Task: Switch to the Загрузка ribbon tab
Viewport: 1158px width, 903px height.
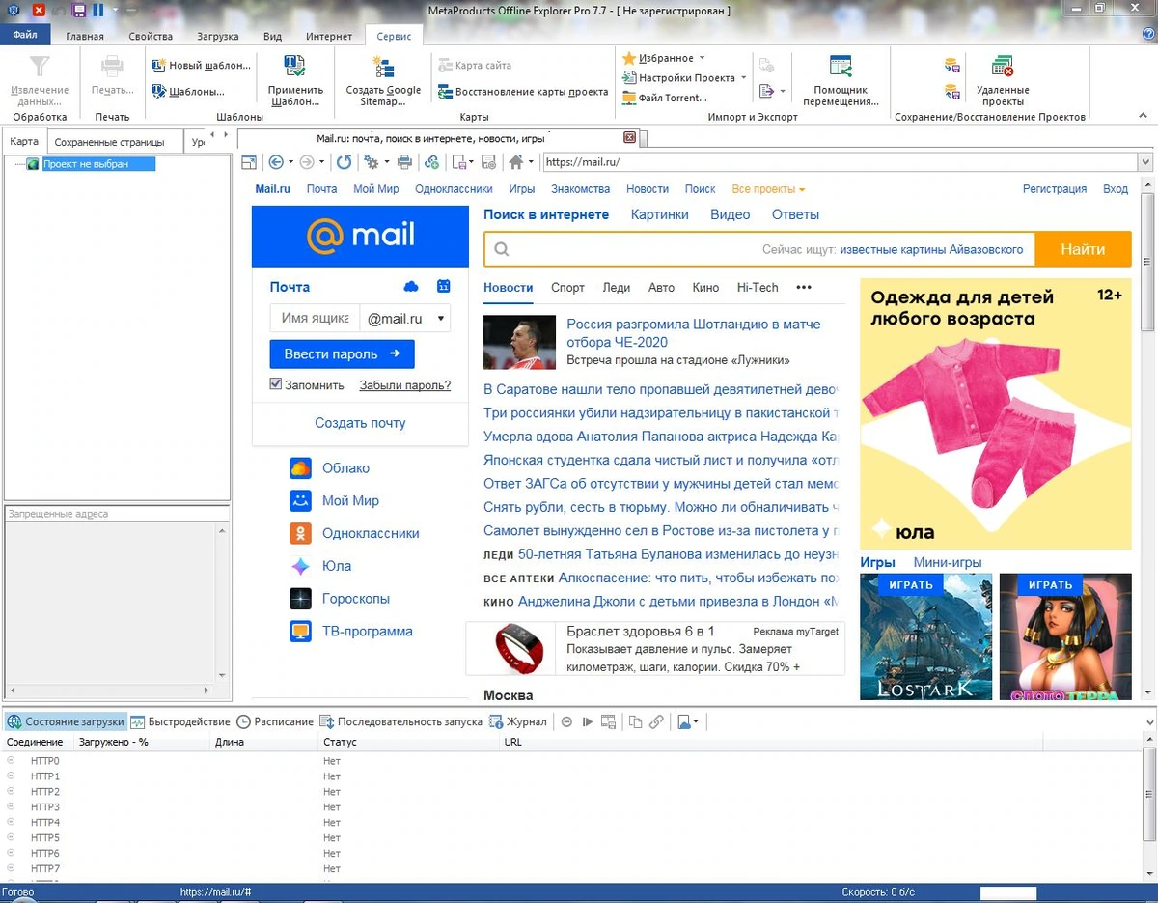Action: (218, 37)
